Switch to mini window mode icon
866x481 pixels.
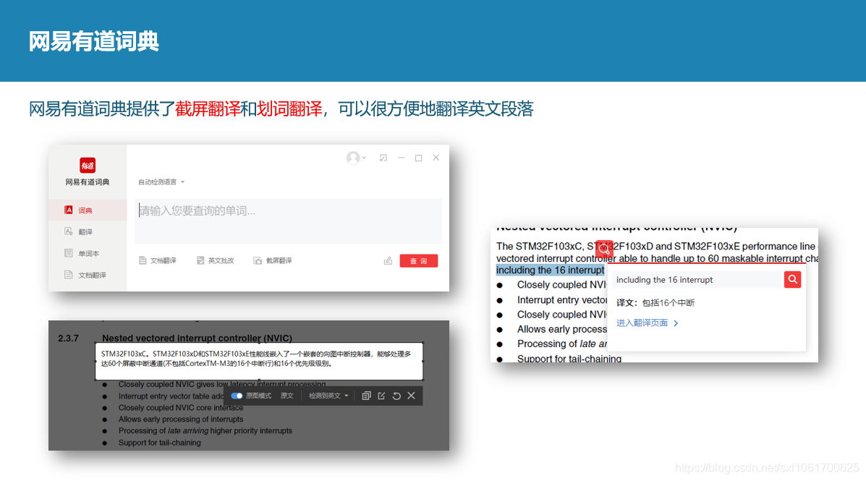tap(383, 158)
